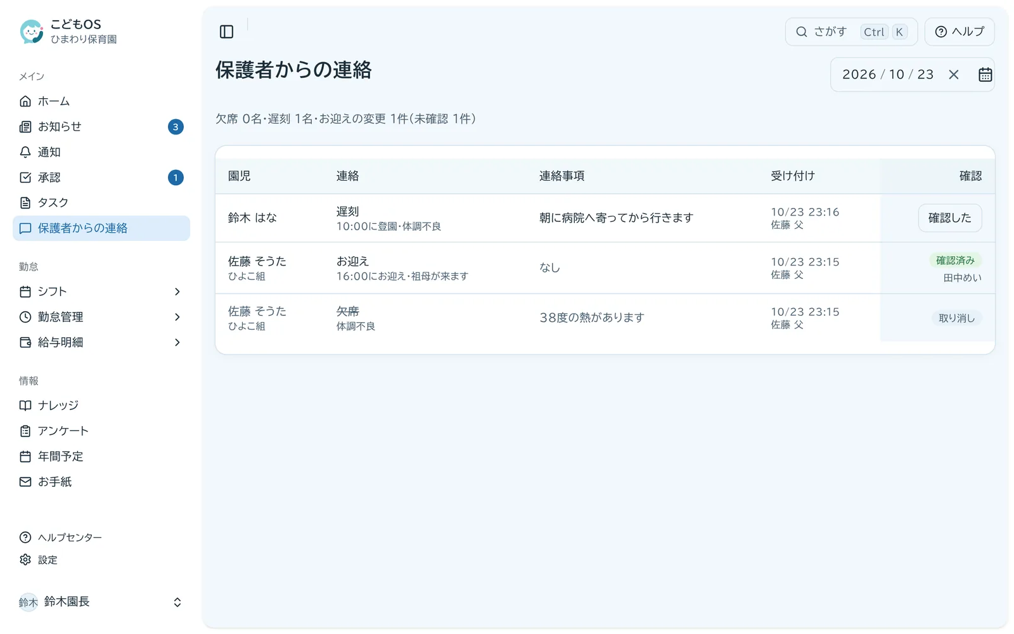Click the 欠席 0名 summary line

pyautogui.click(x=346, y=119)
